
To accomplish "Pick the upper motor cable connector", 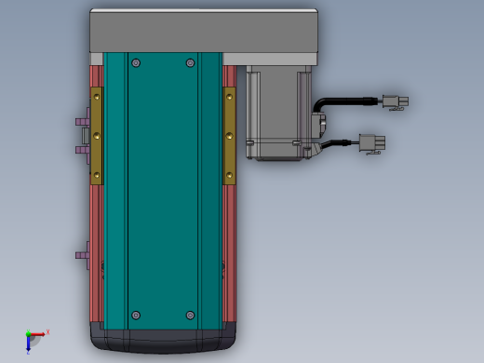I will point(396,102).
